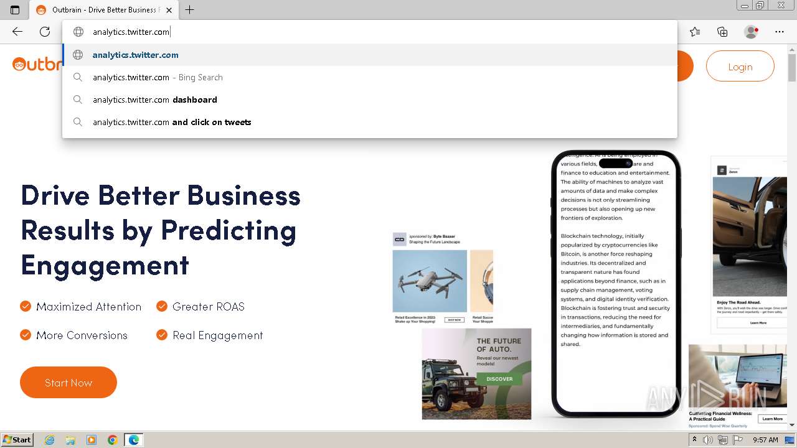
Task: Click the Login button
Action: 740,67
